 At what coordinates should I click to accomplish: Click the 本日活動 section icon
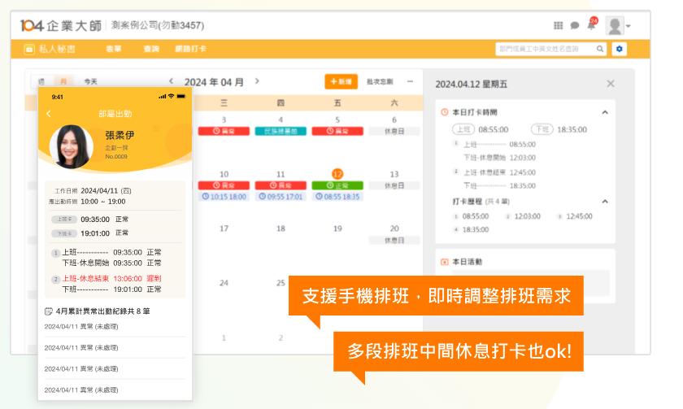click(x=444, y=262)
